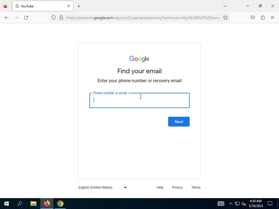279x209 pixels.
Task: Save page to Pocket
Action: tap(253, 18)
